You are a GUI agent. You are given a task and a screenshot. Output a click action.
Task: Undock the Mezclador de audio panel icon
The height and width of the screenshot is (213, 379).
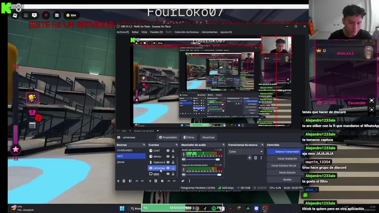click(x=224, y=145)
